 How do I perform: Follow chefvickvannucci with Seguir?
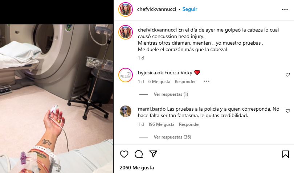coord(190,9)
